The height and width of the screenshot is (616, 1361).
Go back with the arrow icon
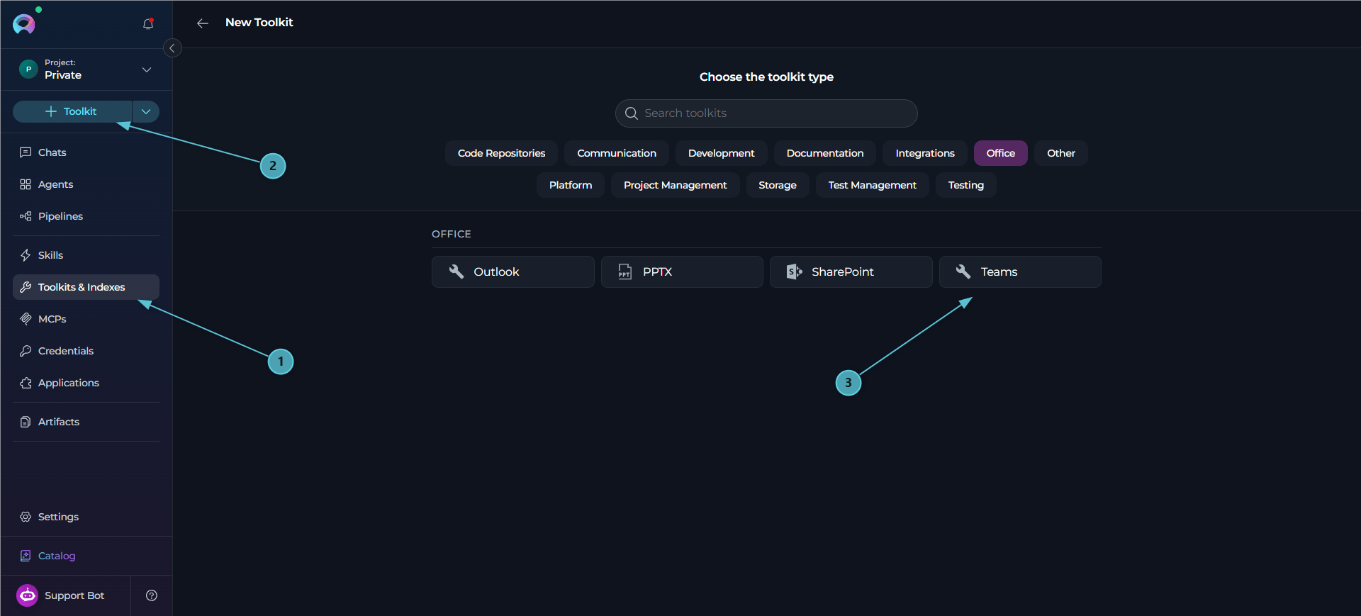pyautogui.click(x=203, y=23)
